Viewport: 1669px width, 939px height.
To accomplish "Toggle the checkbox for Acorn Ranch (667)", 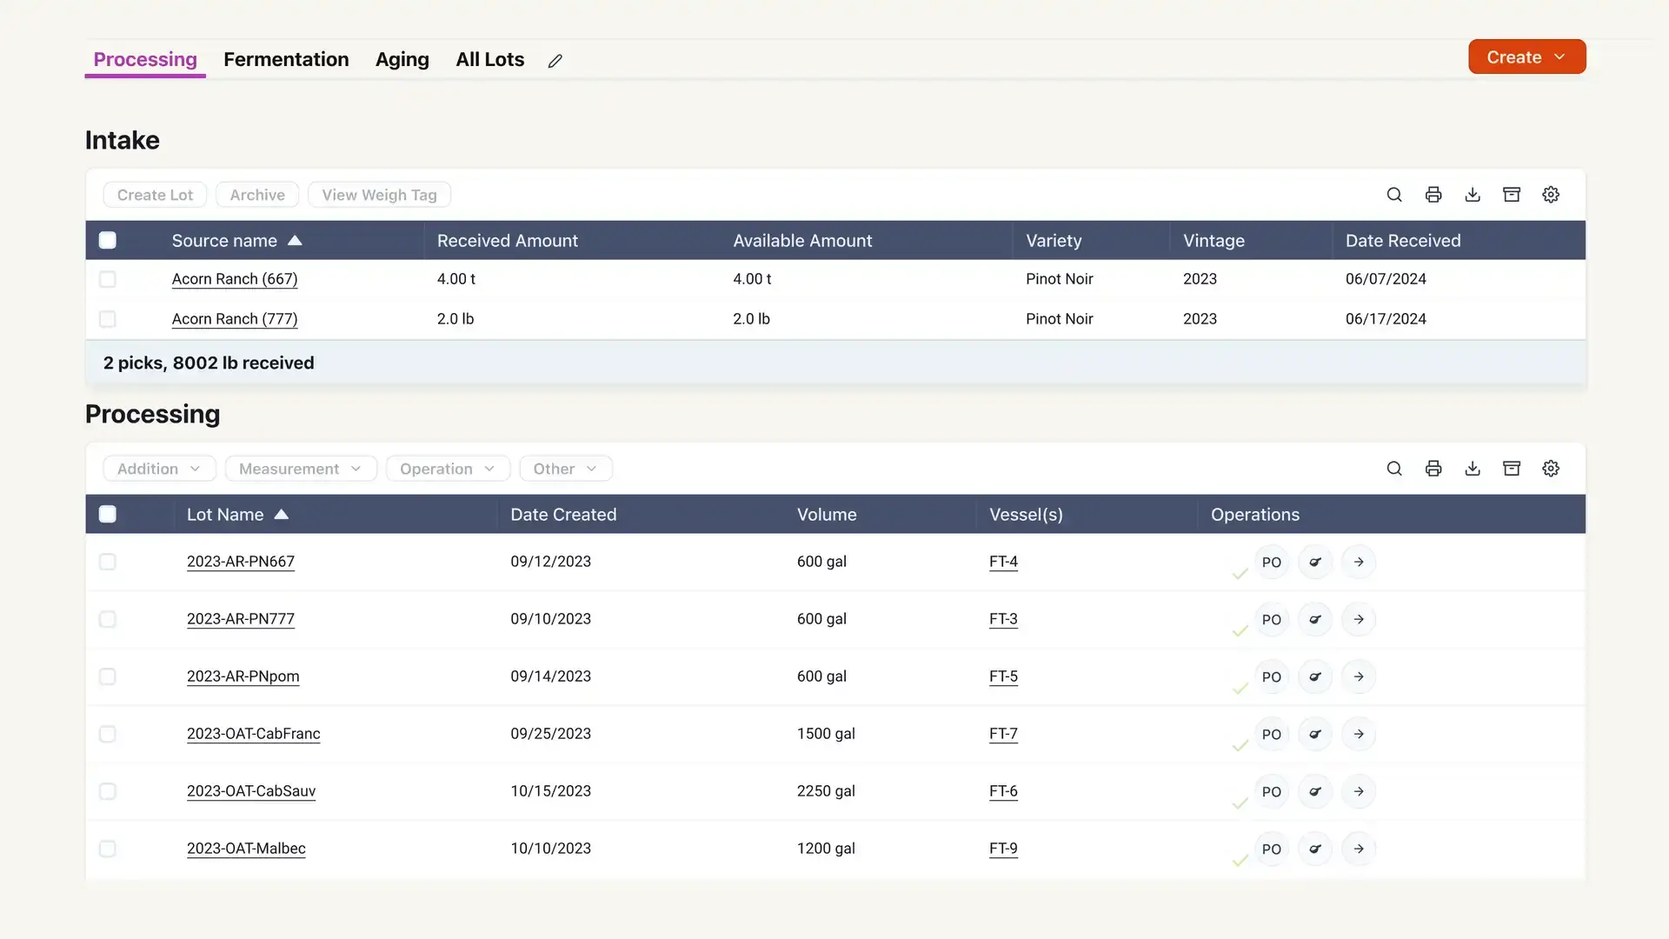I will pos(107,278).
